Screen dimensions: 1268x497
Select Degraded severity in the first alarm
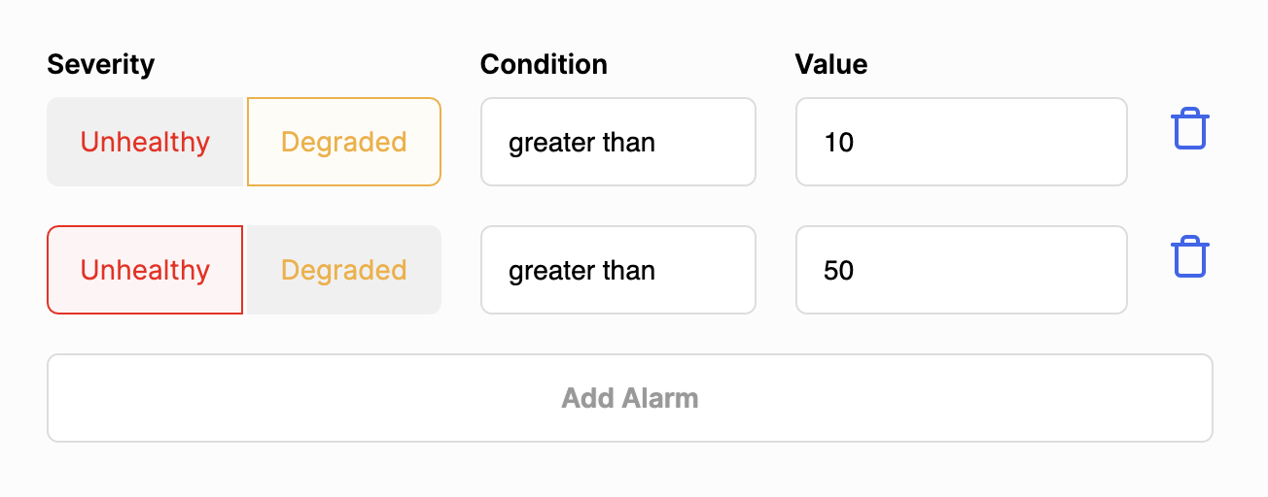pyautogui.click(x=344, y=142)
